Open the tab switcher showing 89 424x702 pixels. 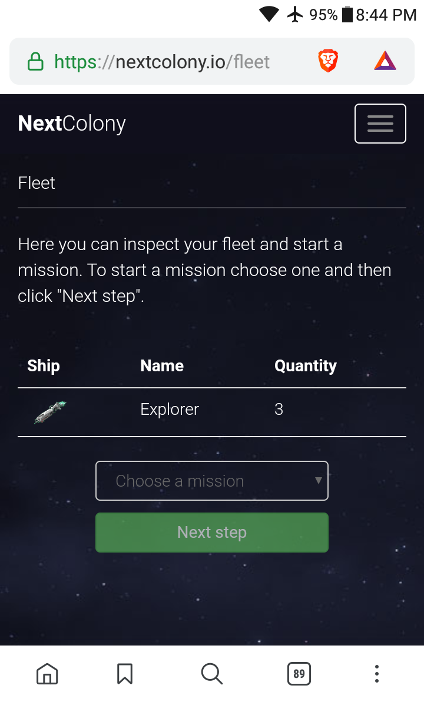pyautogui.click(x=299, y=674)
